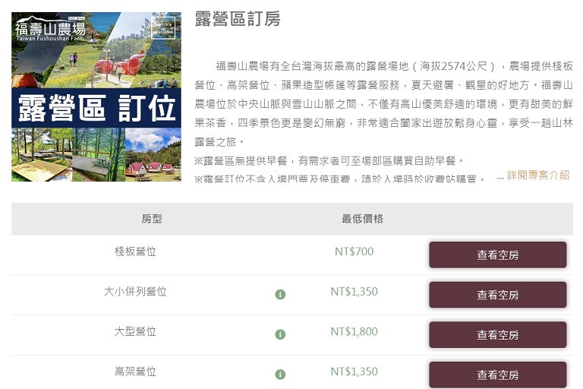
Task: Check availability for 大型營位
Action: click(497, 334)
